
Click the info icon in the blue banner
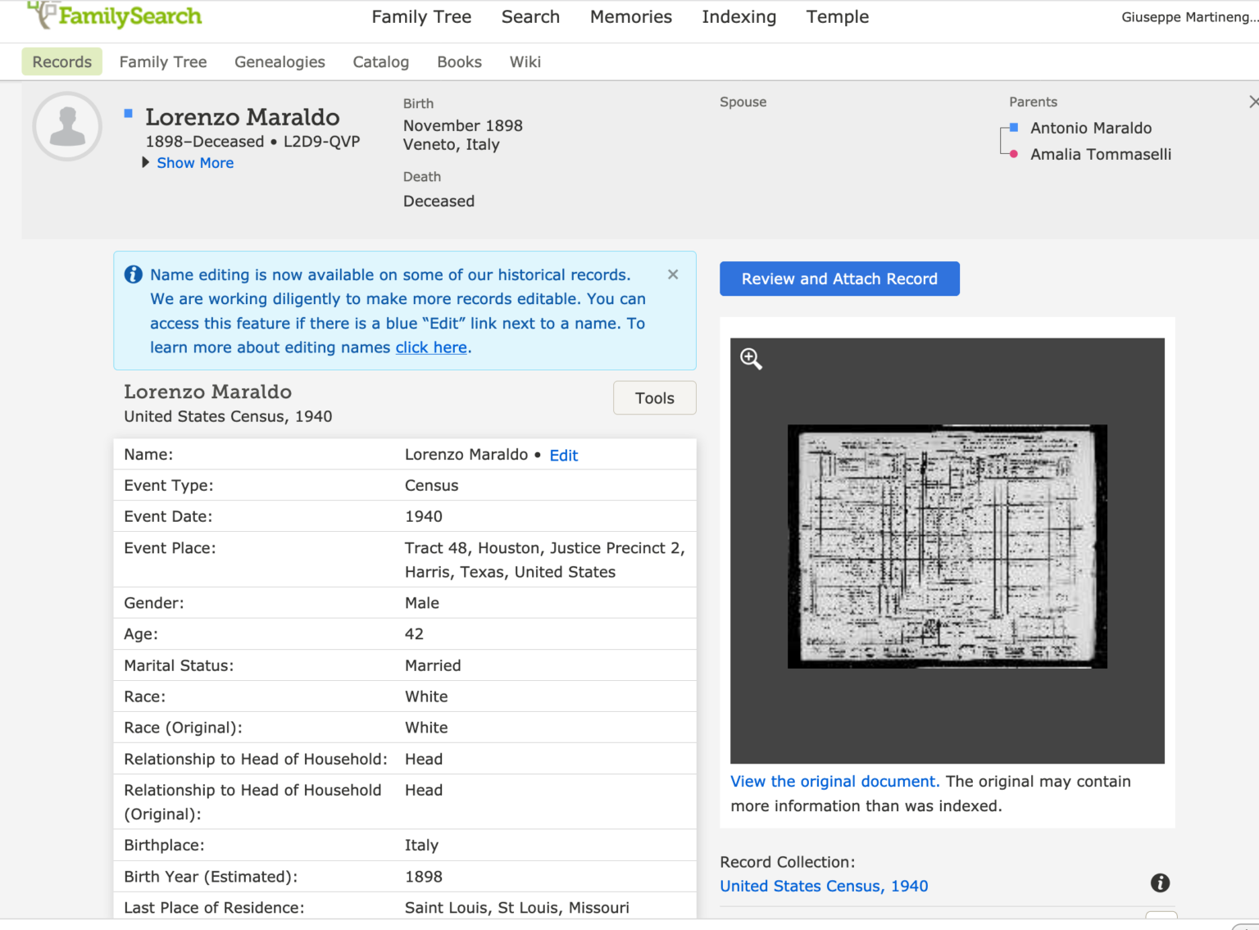pos(133,274)
